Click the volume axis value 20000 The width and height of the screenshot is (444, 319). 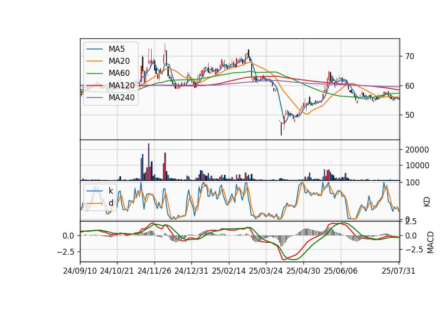pyautogui.click(x=417, y=150)
